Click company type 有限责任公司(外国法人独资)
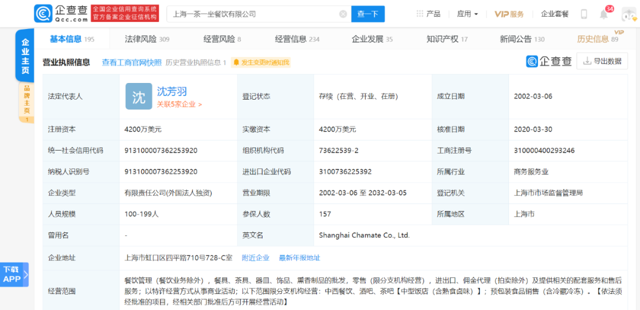 [x=168, y=193]
